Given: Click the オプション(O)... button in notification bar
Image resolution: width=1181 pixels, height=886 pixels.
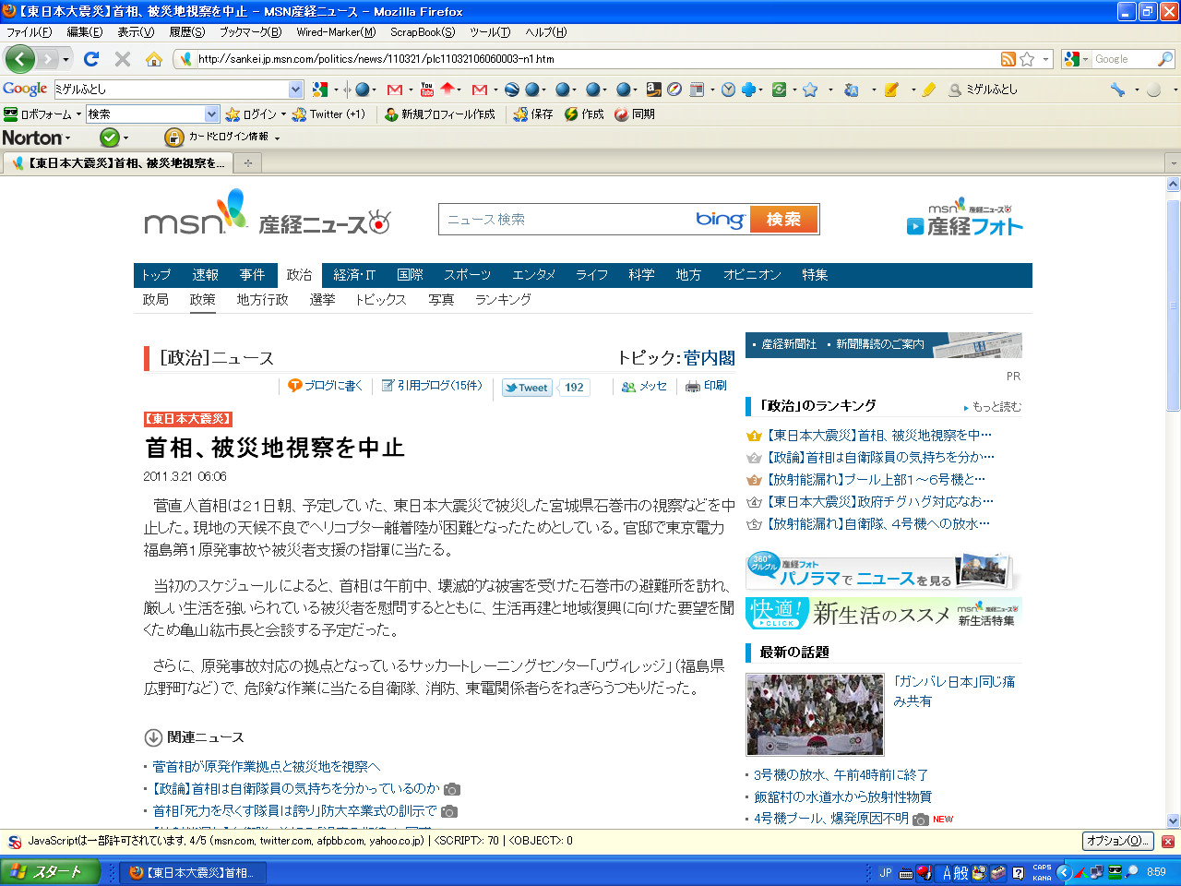Looking at the screenshot, I should click(x=1117, y=842).
